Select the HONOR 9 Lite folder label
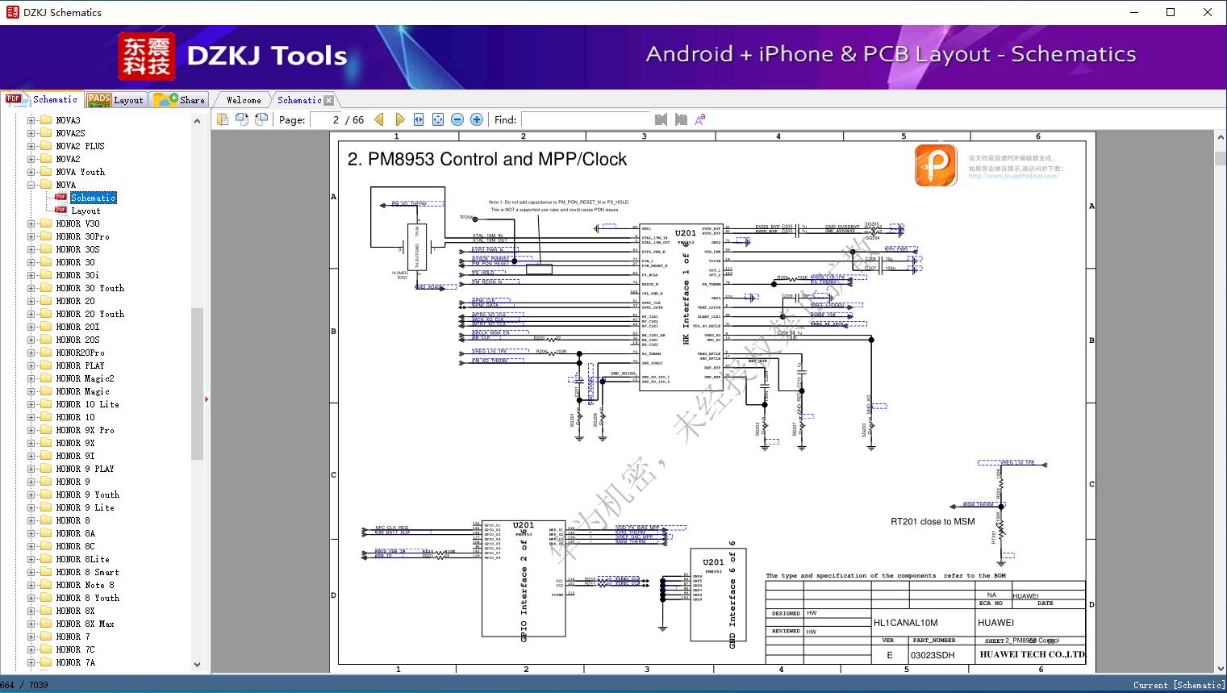Viewport: 1227px width, 693px height. [x=85, y=507]
